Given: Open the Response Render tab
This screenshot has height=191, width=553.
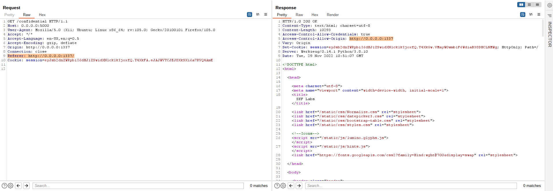Looking at the screenshot, I should pos(333,15).
